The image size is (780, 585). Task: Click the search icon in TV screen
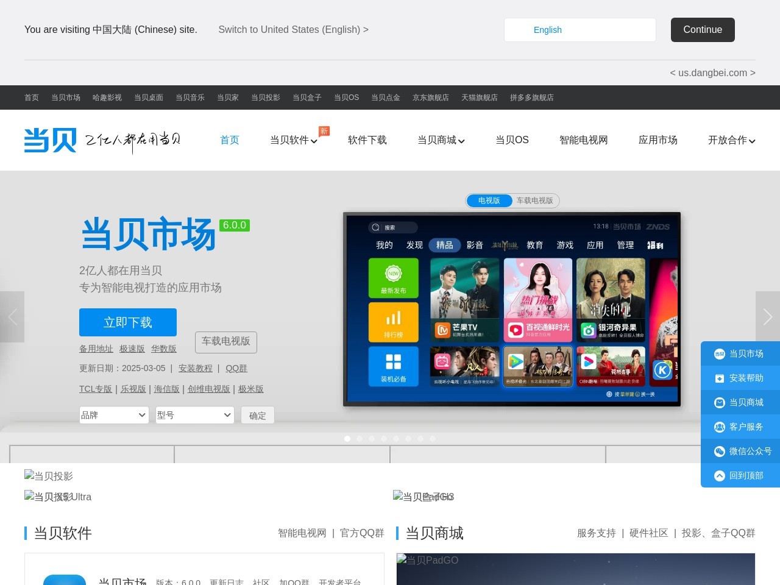click(x=376, y=227)
